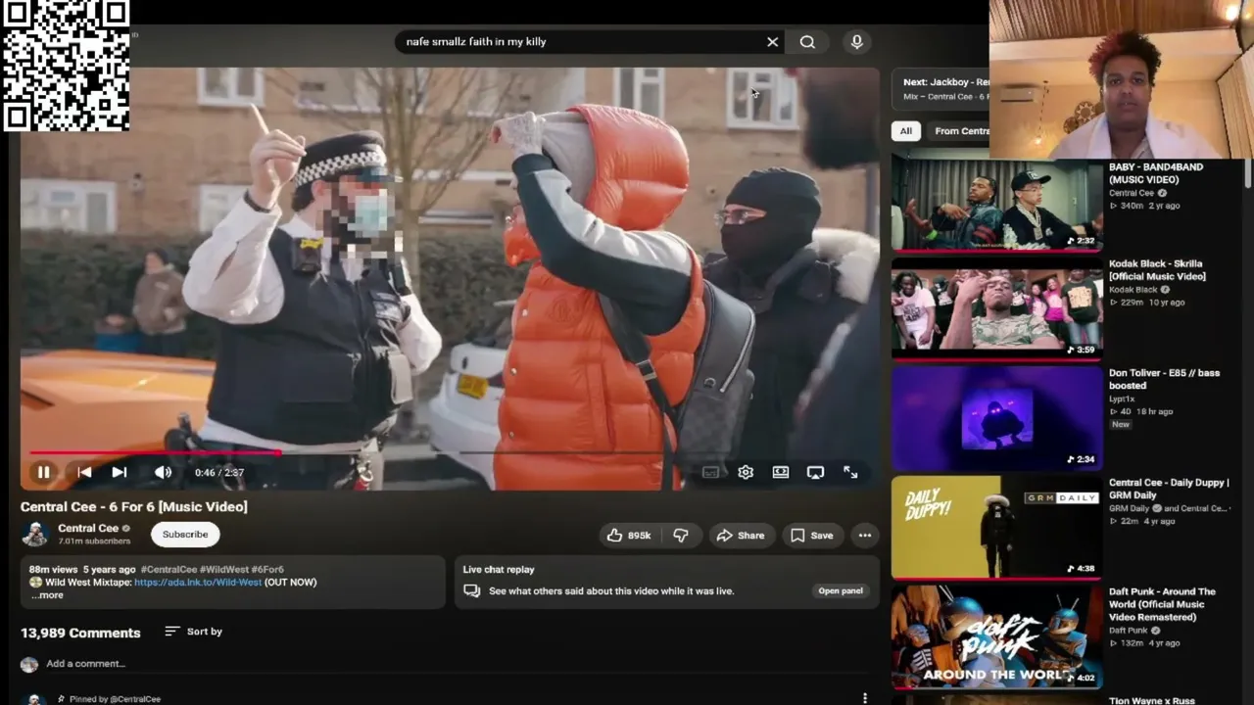Open the Daily Duppy video thumbnail

tap(996, 527)
